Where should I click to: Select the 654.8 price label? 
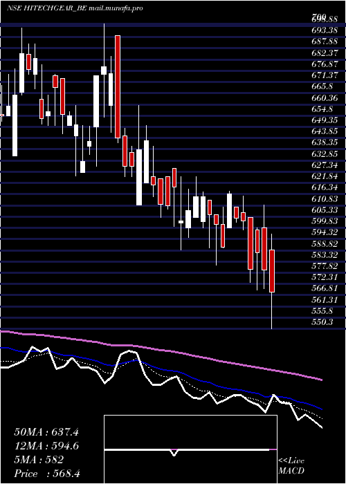coord(322,109)
